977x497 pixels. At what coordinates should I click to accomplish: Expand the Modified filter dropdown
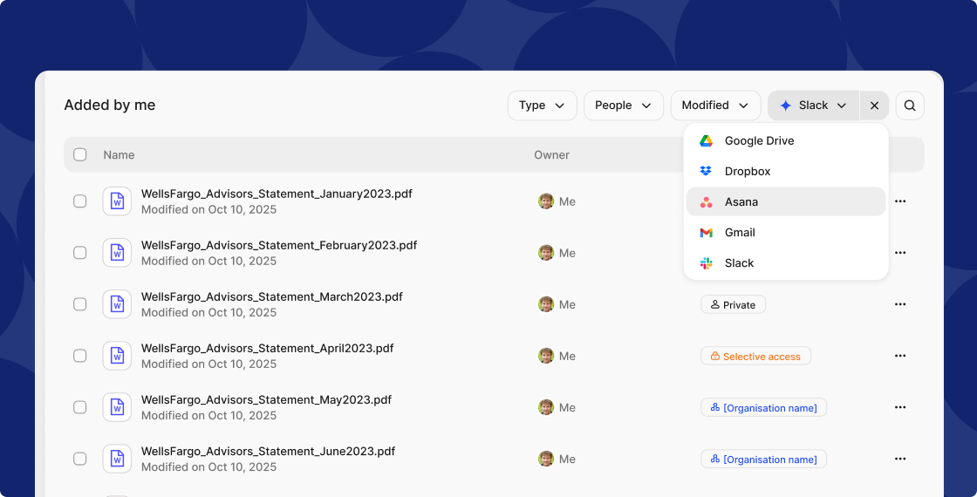pos(714,106)
